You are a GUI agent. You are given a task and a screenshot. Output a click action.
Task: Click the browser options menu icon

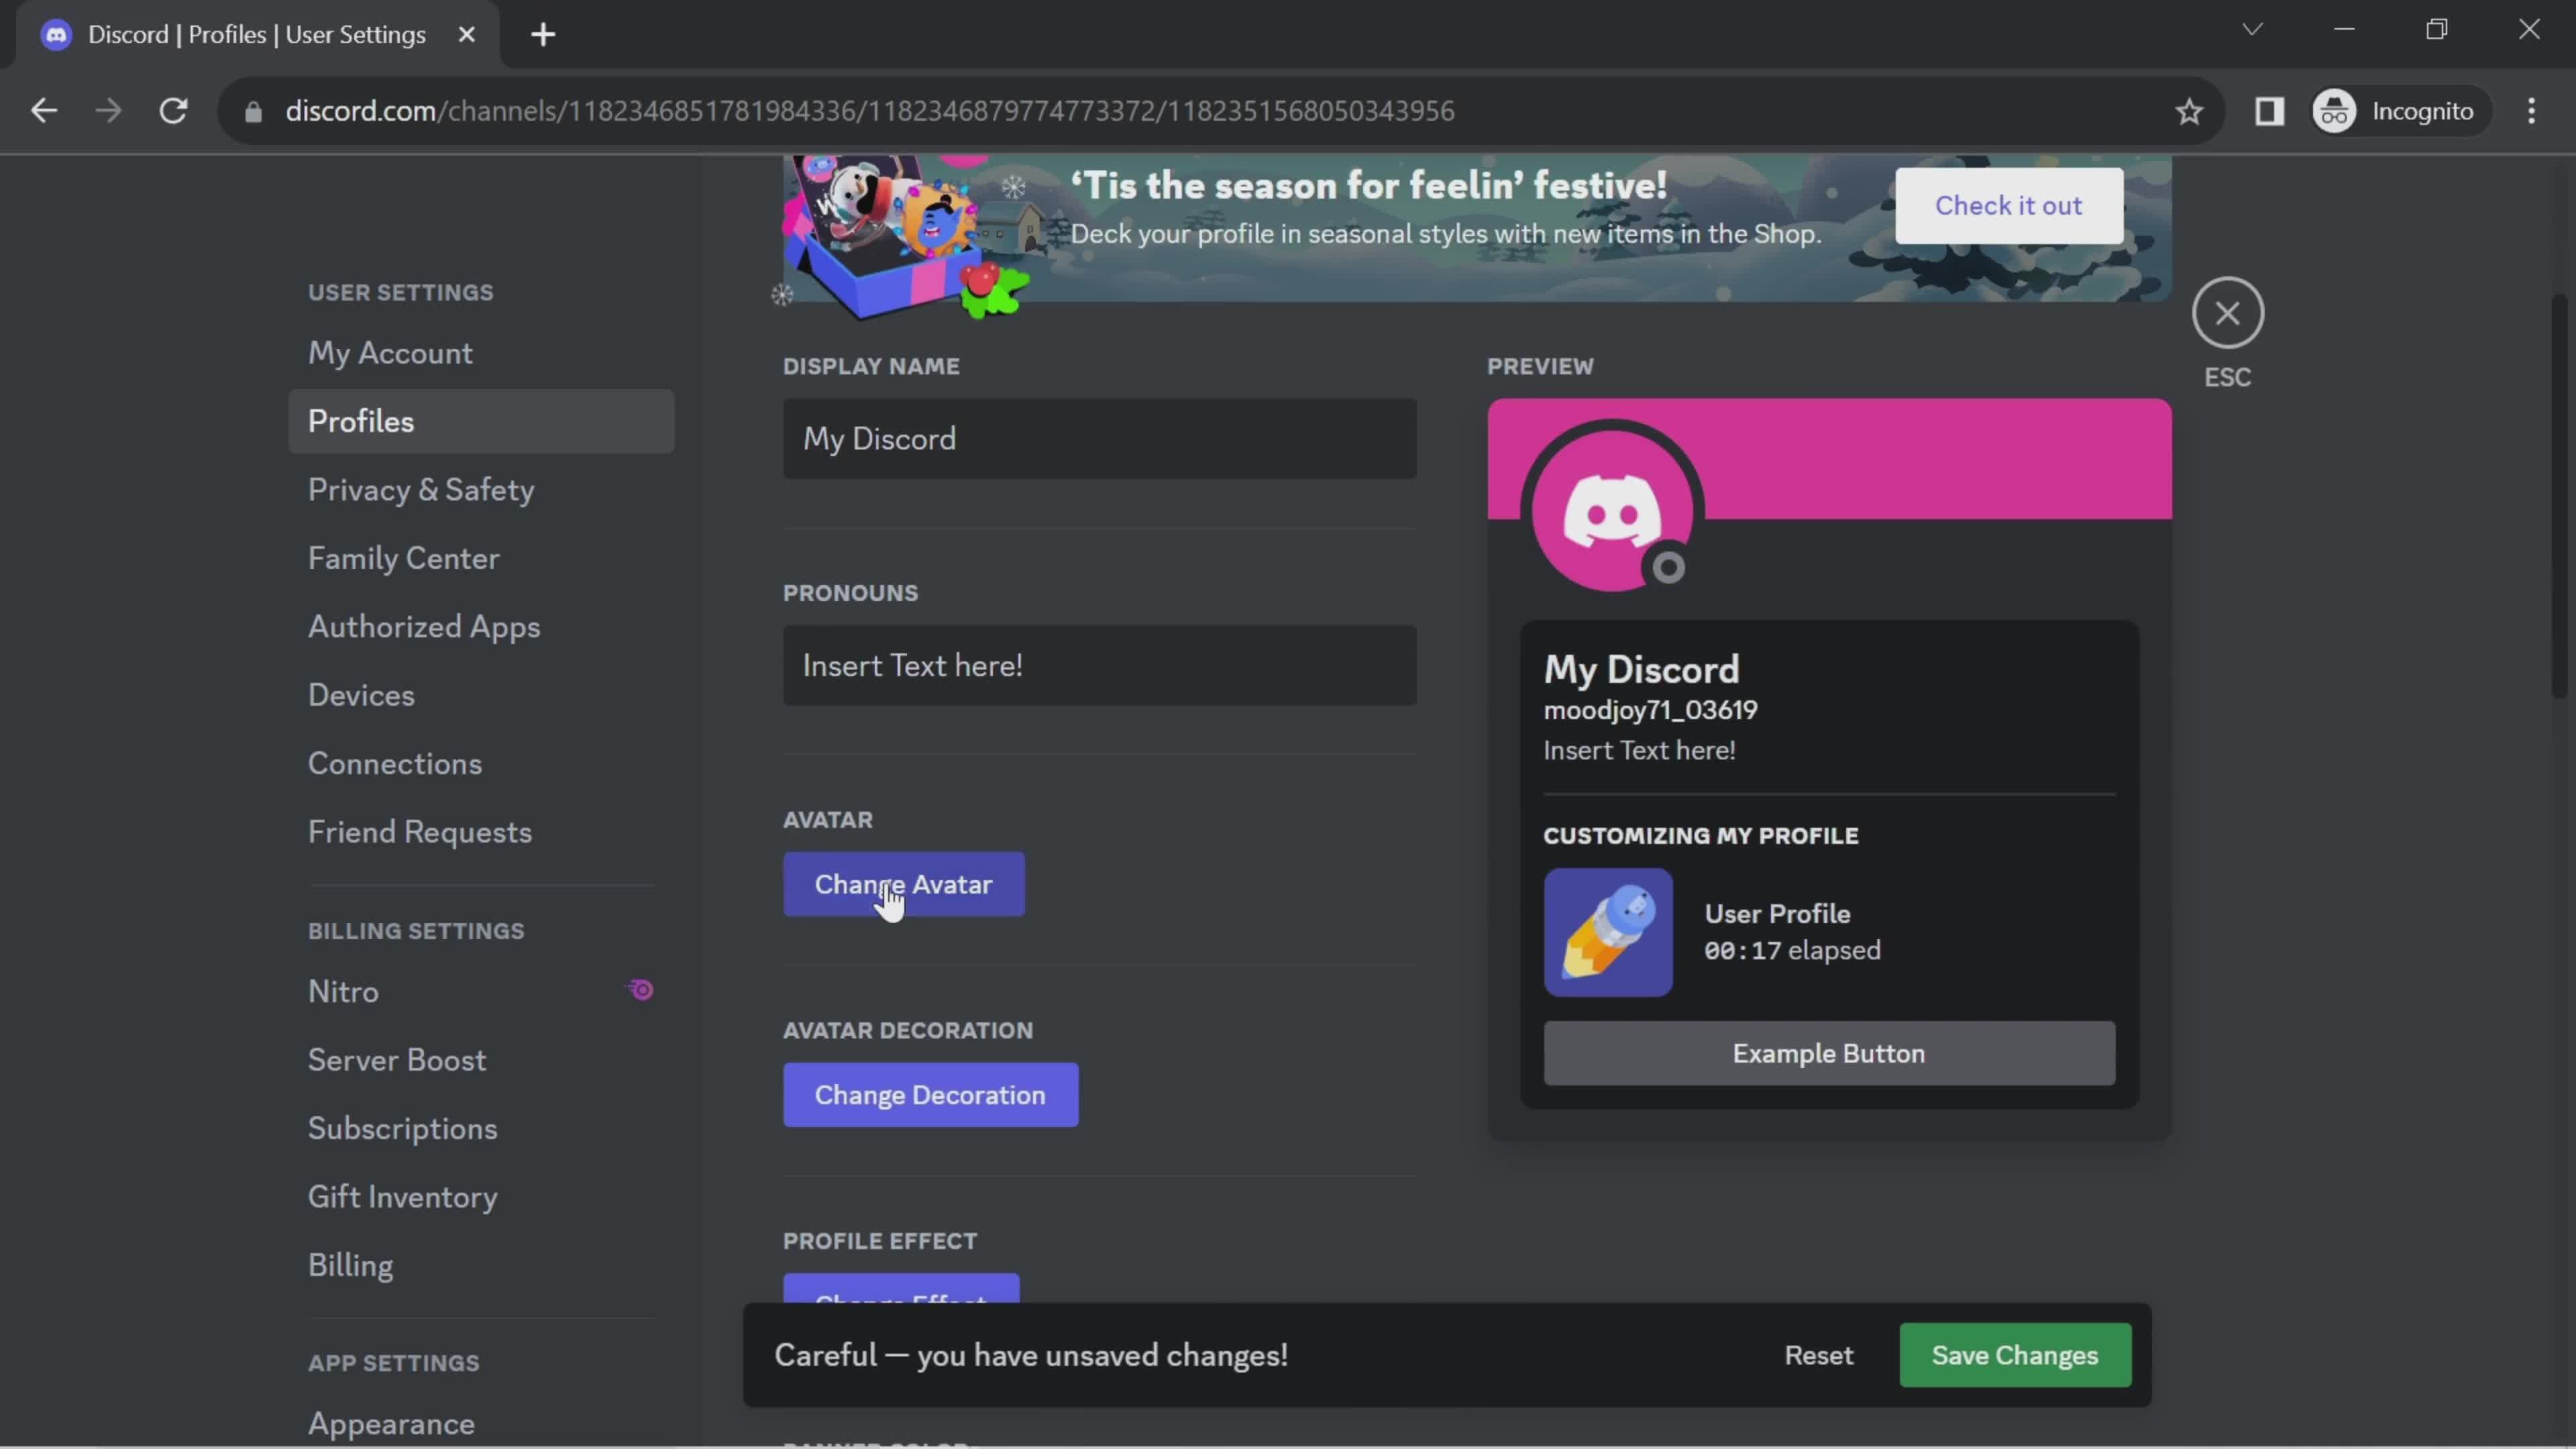pyautogui.click(x=2532, y=111)
